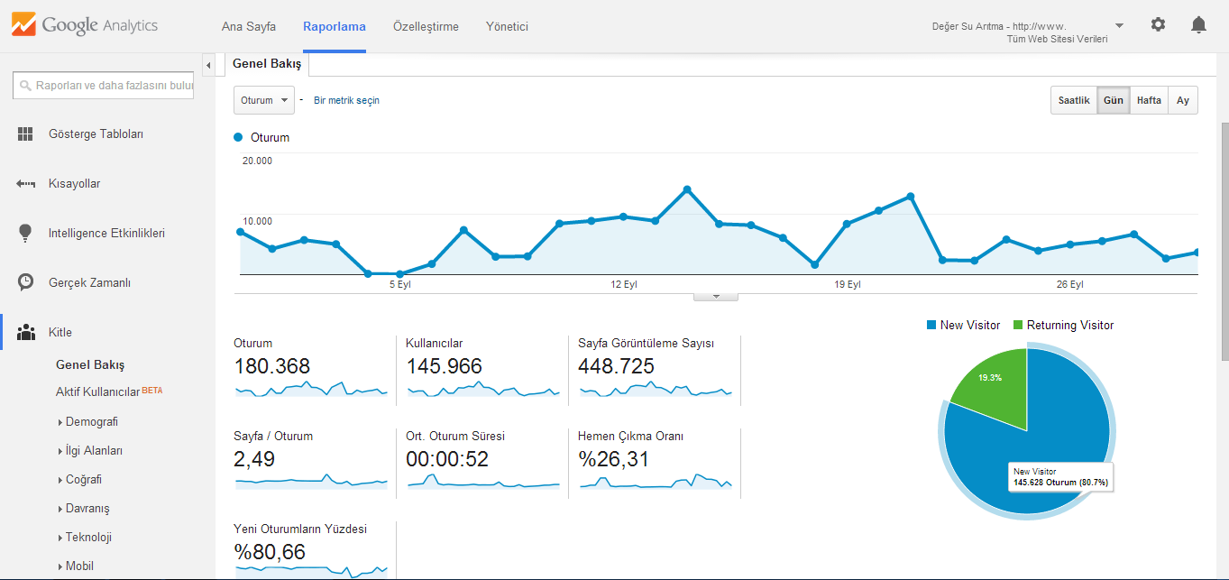Viewport: 1229px width, 580px height.
Task: Click the Gösterge Tabloları grid icon
Action: click(25, 133)
